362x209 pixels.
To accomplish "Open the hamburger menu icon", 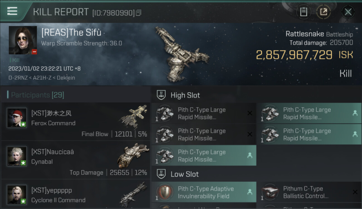I will click(12, 11).
